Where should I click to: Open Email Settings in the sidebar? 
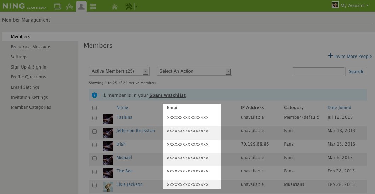(25, 87)
